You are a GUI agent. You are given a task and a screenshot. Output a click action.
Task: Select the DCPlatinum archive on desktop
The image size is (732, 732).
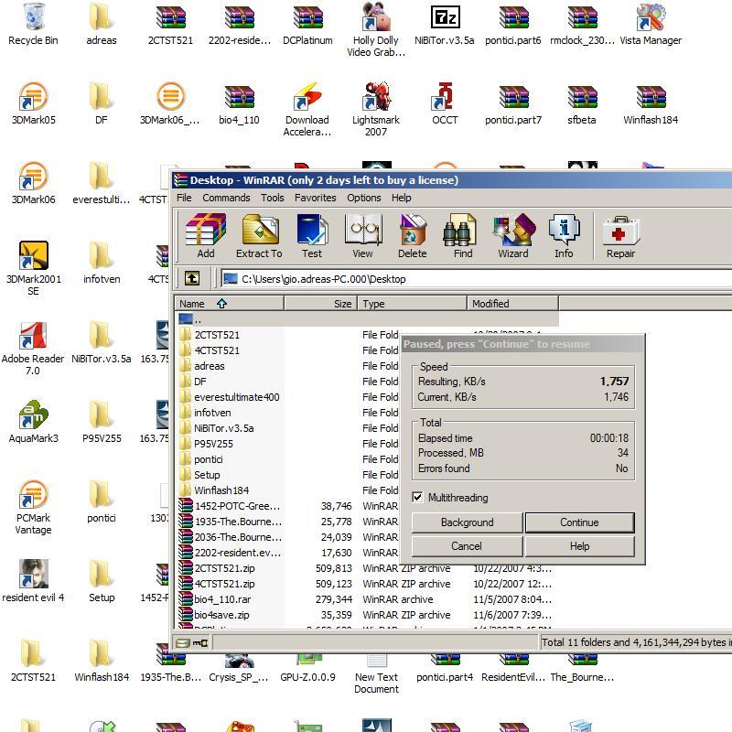point(307,25)
